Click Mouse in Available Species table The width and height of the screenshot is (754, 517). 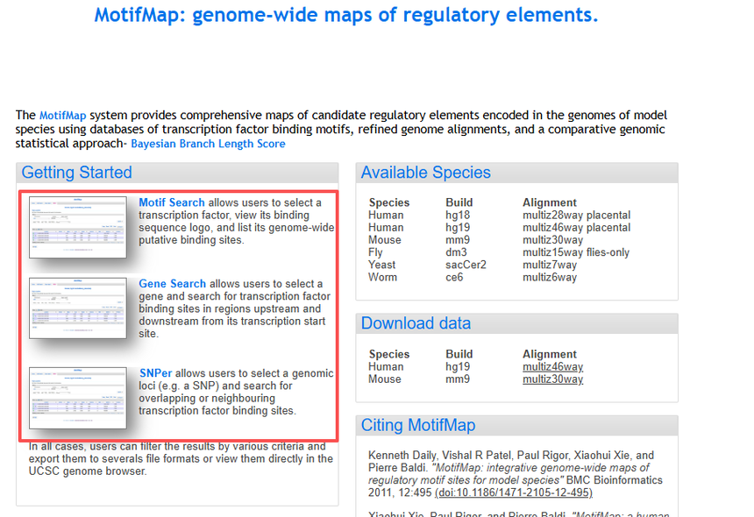tap(385, 240)
